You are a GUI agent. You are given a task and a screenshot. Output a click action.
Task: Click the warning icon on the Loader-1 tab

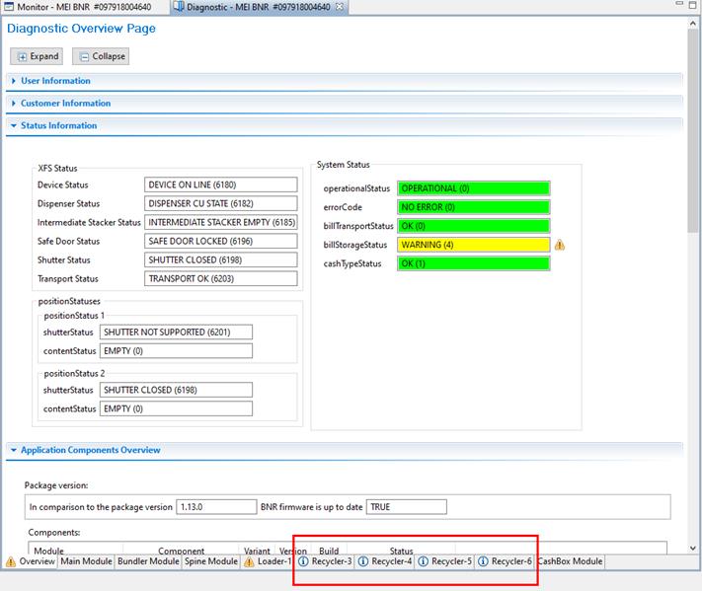[x=250, y=561]
